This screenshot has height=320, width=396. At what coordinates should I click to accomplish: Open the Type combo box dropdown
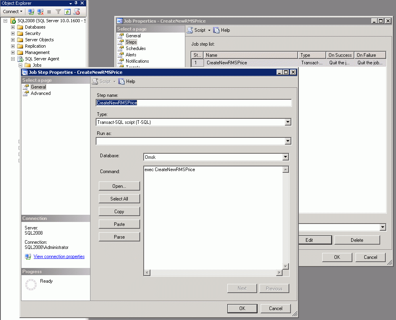288,122
